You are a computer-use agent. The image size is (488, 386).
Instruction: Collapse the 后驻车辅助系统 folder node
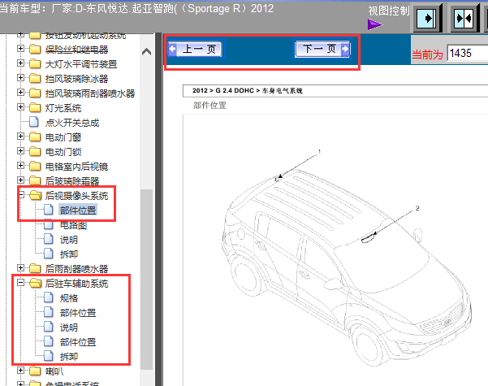pos(20,284)
